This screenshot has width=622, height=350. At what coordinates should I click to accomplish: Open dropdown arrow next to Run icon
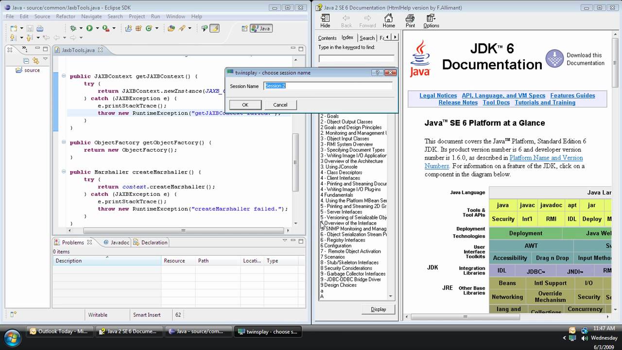(97, 28)
